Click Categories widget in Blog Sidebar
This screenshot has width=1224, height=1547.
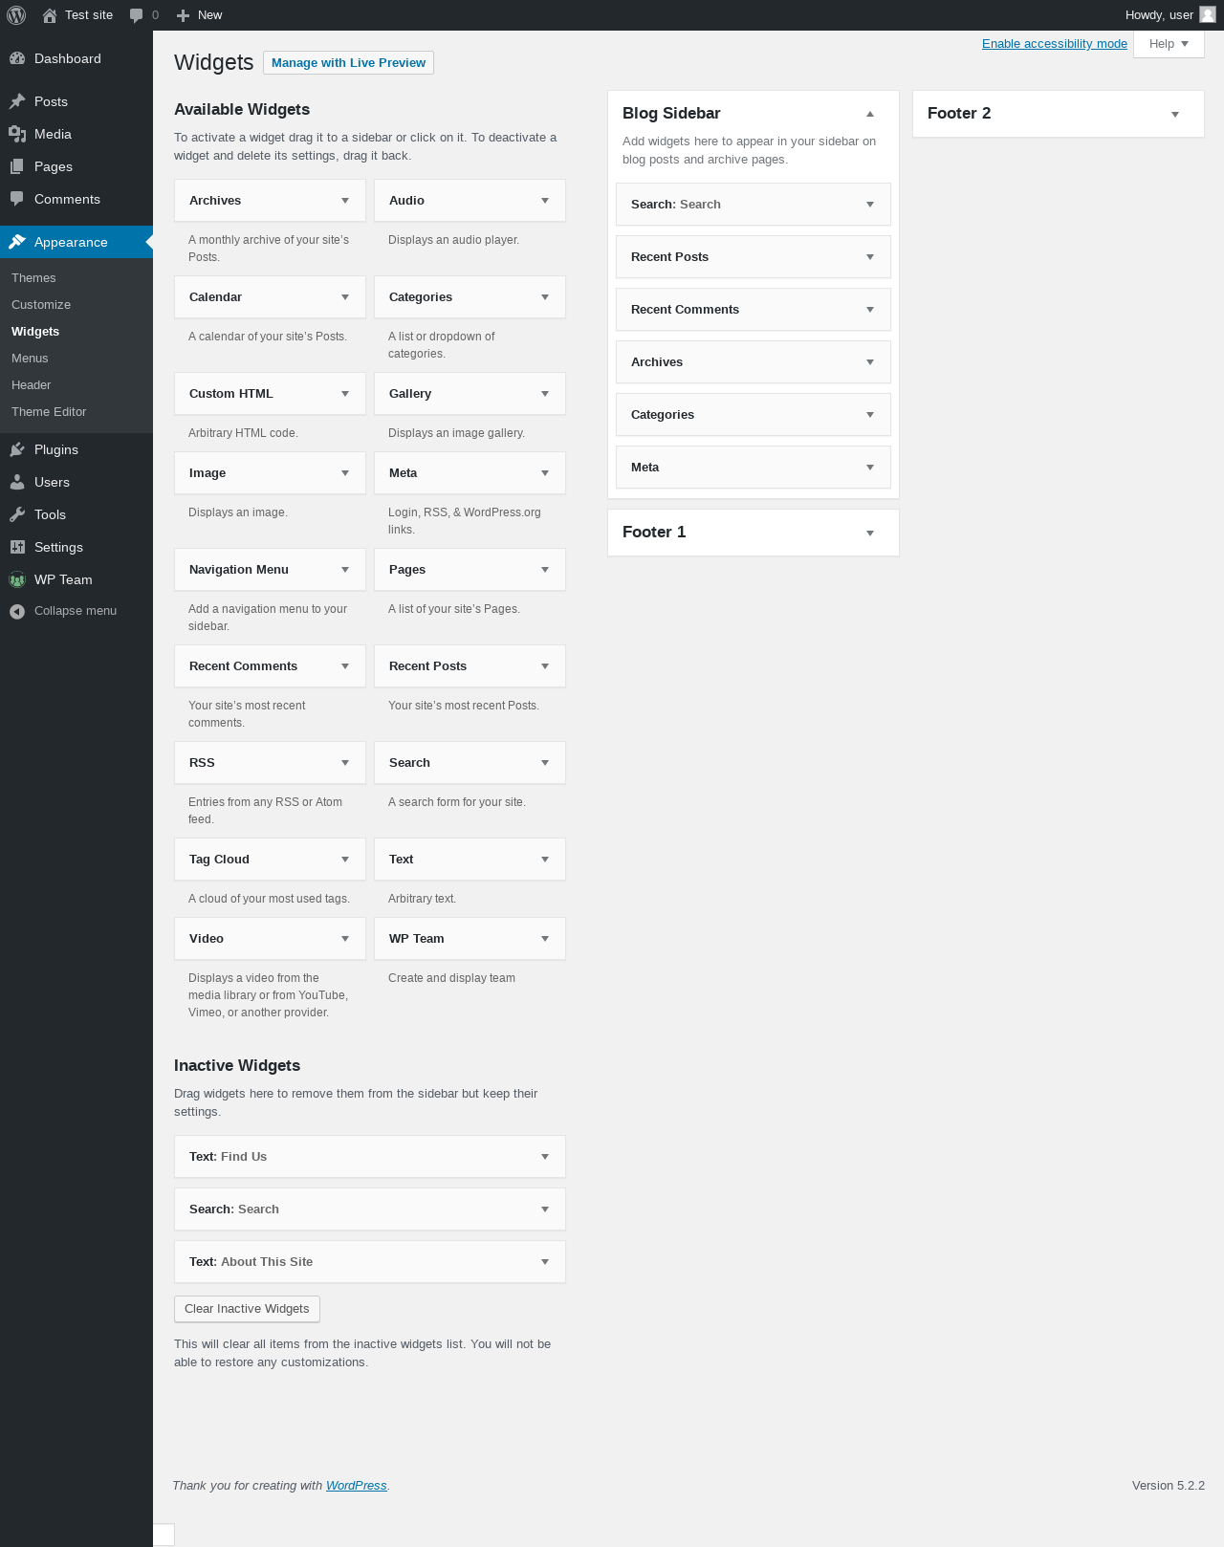754,415
